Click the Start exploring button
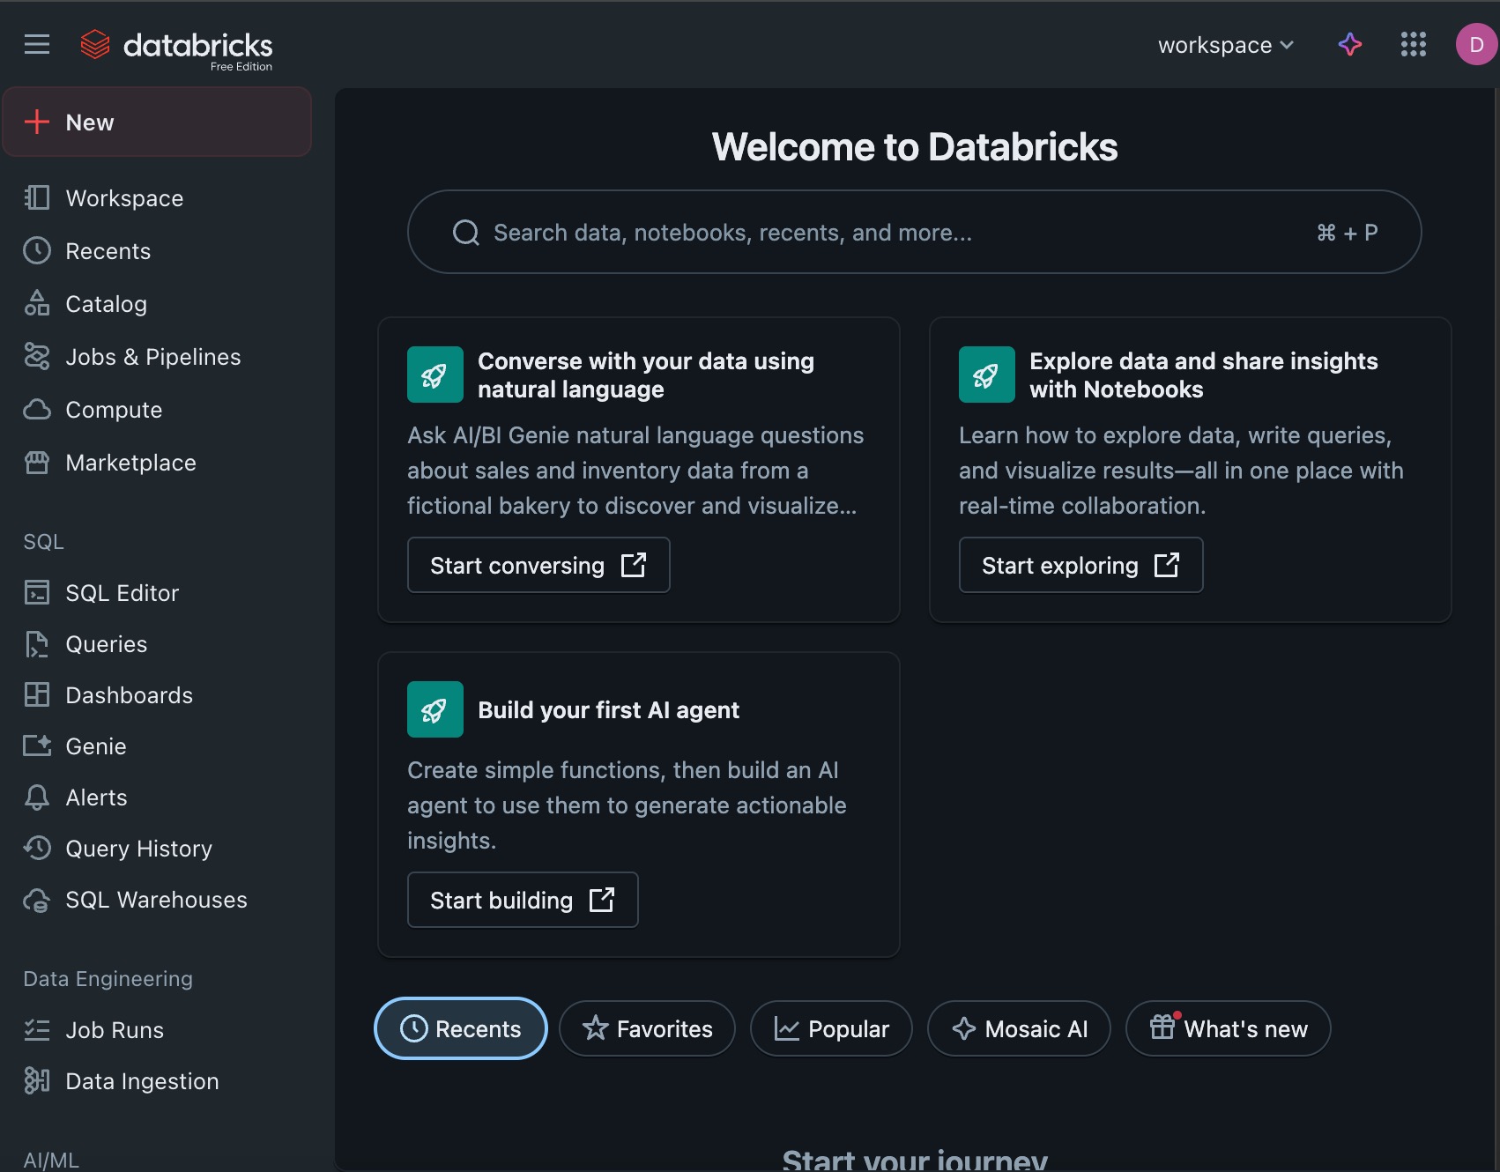 coord(1080,565)
